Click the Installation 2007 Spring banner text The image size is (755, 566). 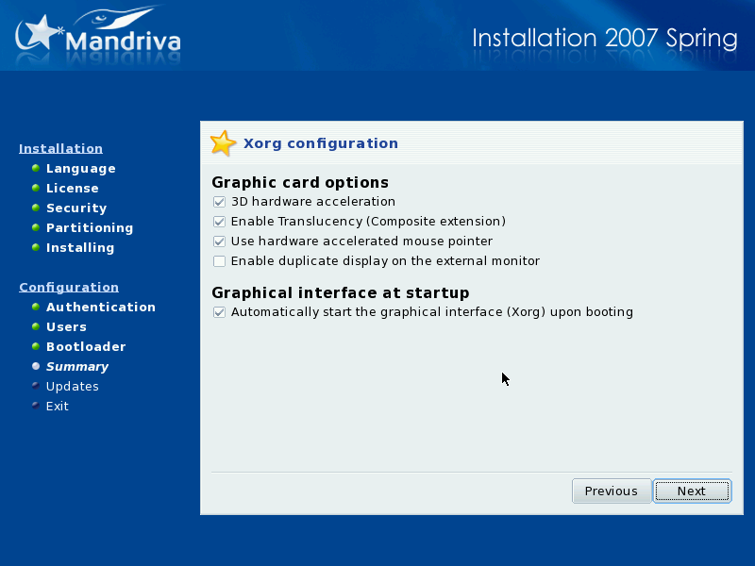(605, 39)
